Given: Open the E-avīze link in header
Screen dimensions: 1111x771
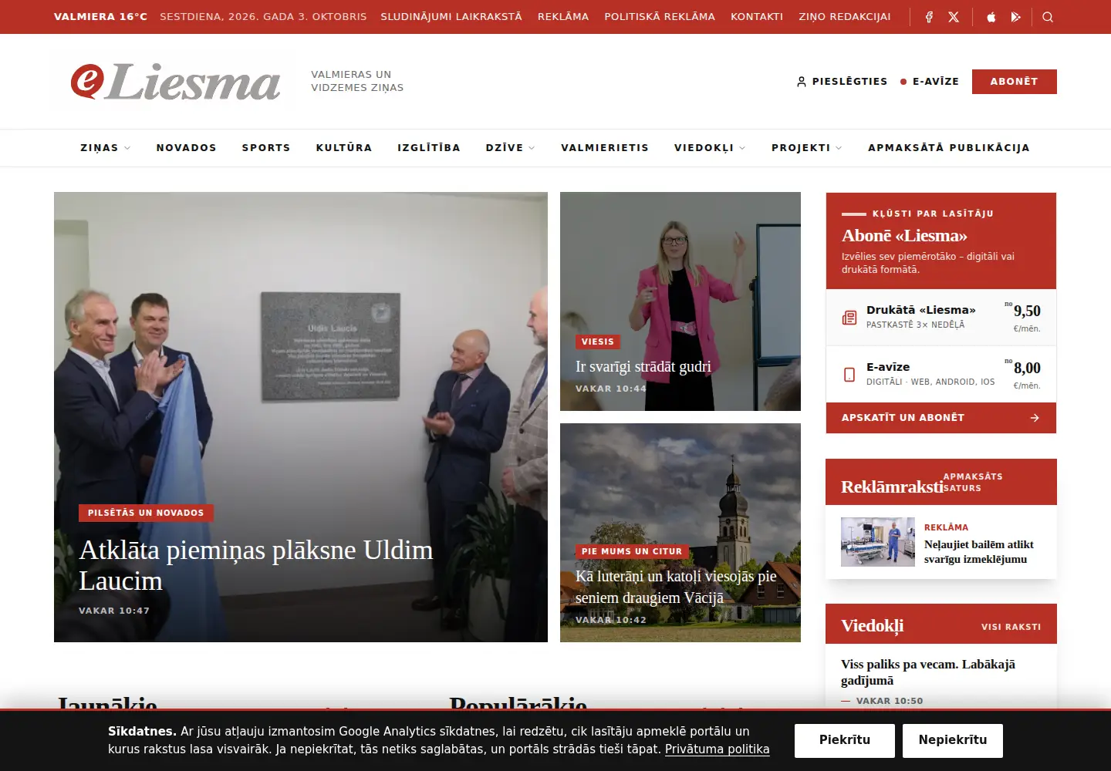Looking at the screenshot, I should (930, 82).
